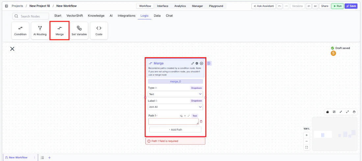362x161 pixels.
Task: Click the user avatar S badge
Action: click(x=333, y=53)
